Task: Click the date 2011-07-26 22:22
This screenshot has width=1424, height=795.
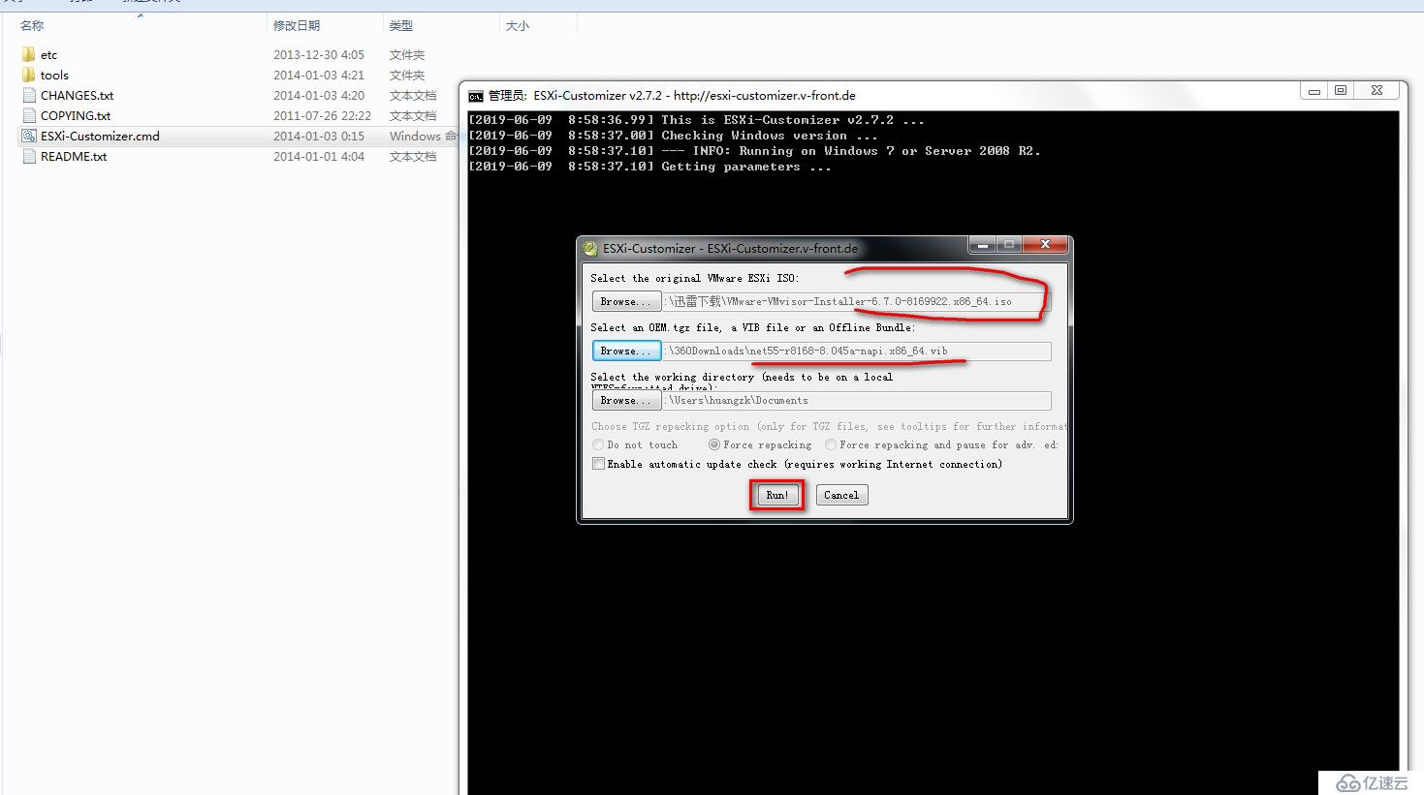Action: (x=322, y=115)
